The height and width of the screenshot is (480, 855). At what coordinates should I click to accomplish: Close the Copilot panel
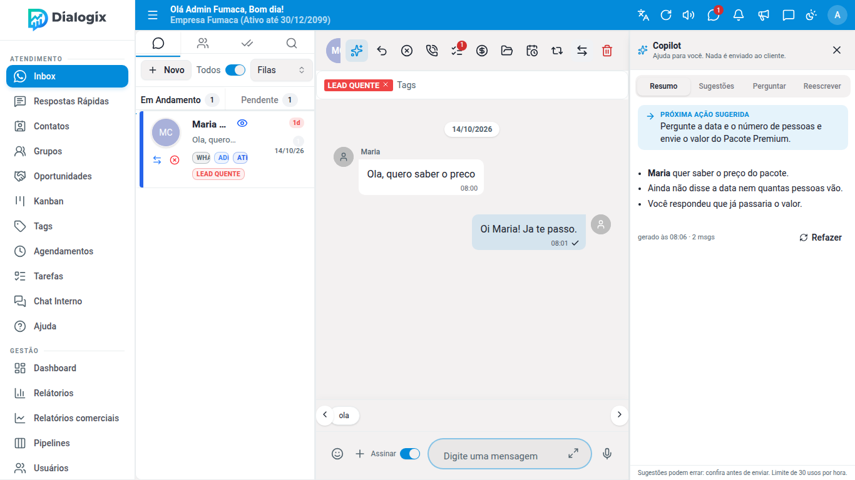click(x=837, y=50)
